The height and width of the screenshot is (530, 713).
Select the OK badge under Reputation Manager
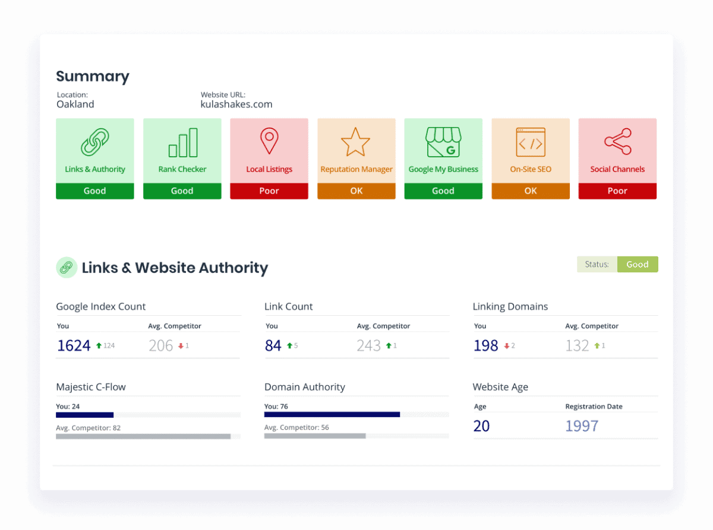click(356, 191)
